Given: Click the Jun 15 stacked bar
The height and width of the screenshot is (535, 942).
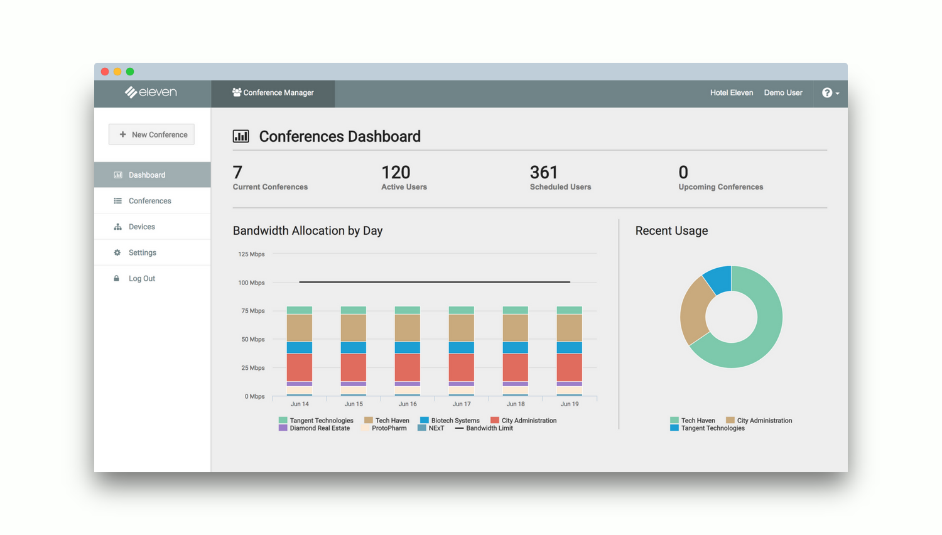Looking at the screenshot, I should coord(354,351).
